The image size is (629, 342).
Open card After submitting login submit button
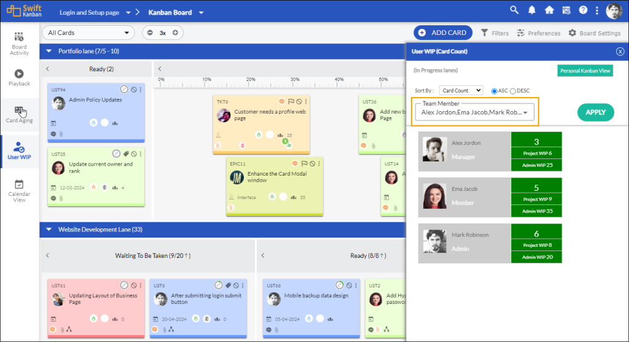(206, 298)
